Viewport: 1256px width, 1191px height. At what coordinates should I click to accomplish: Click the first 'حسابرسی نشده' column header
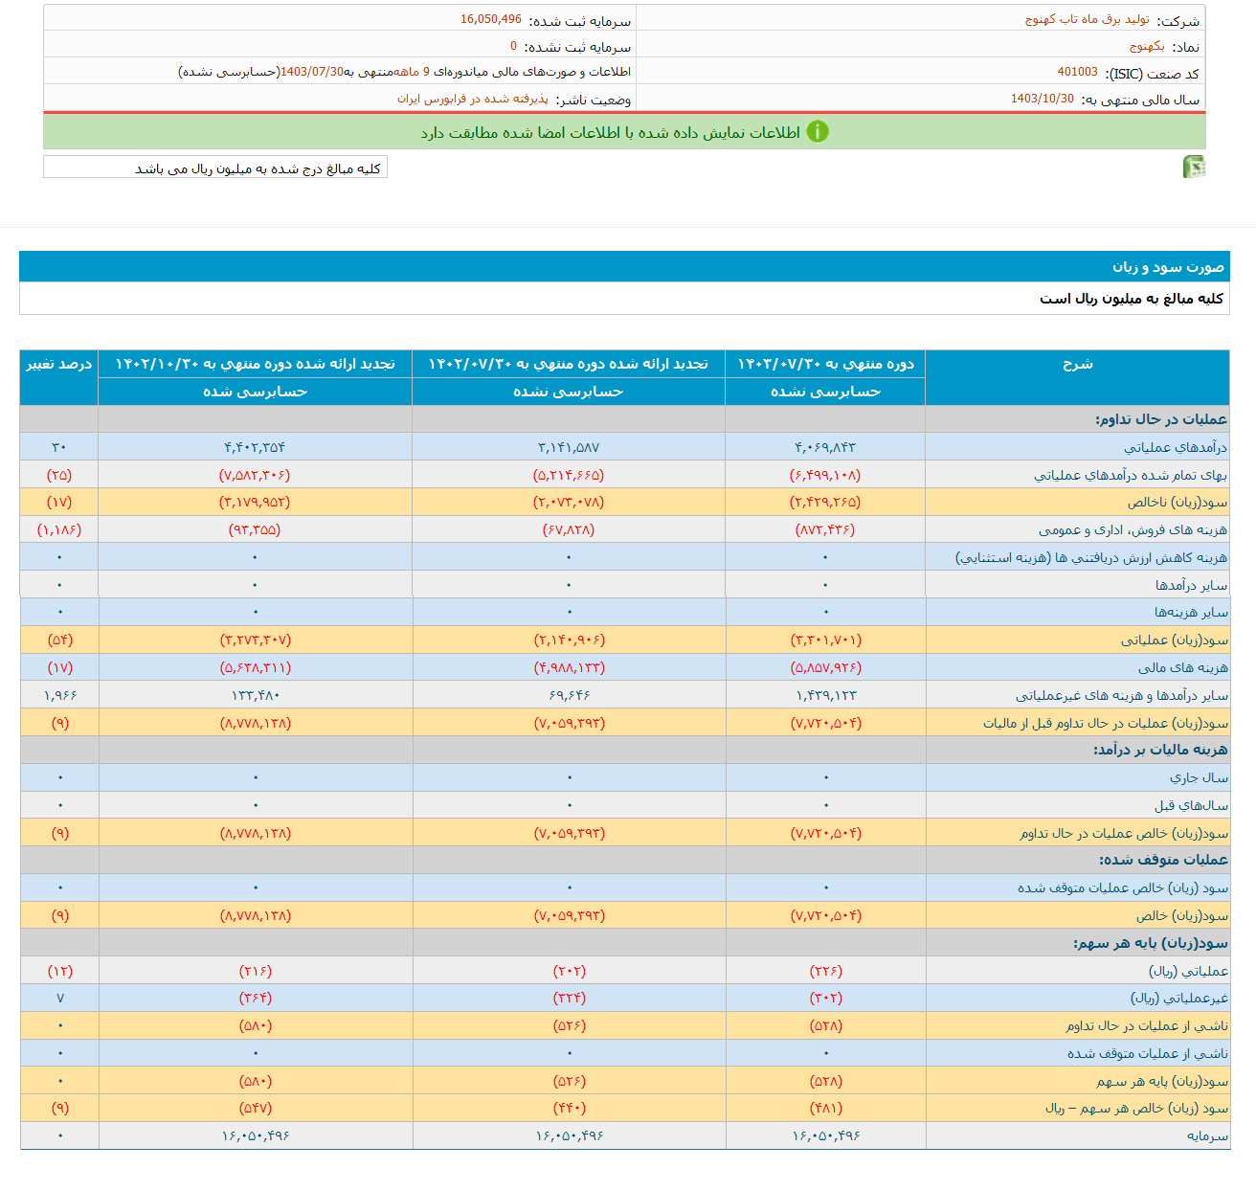coord(825,392)
